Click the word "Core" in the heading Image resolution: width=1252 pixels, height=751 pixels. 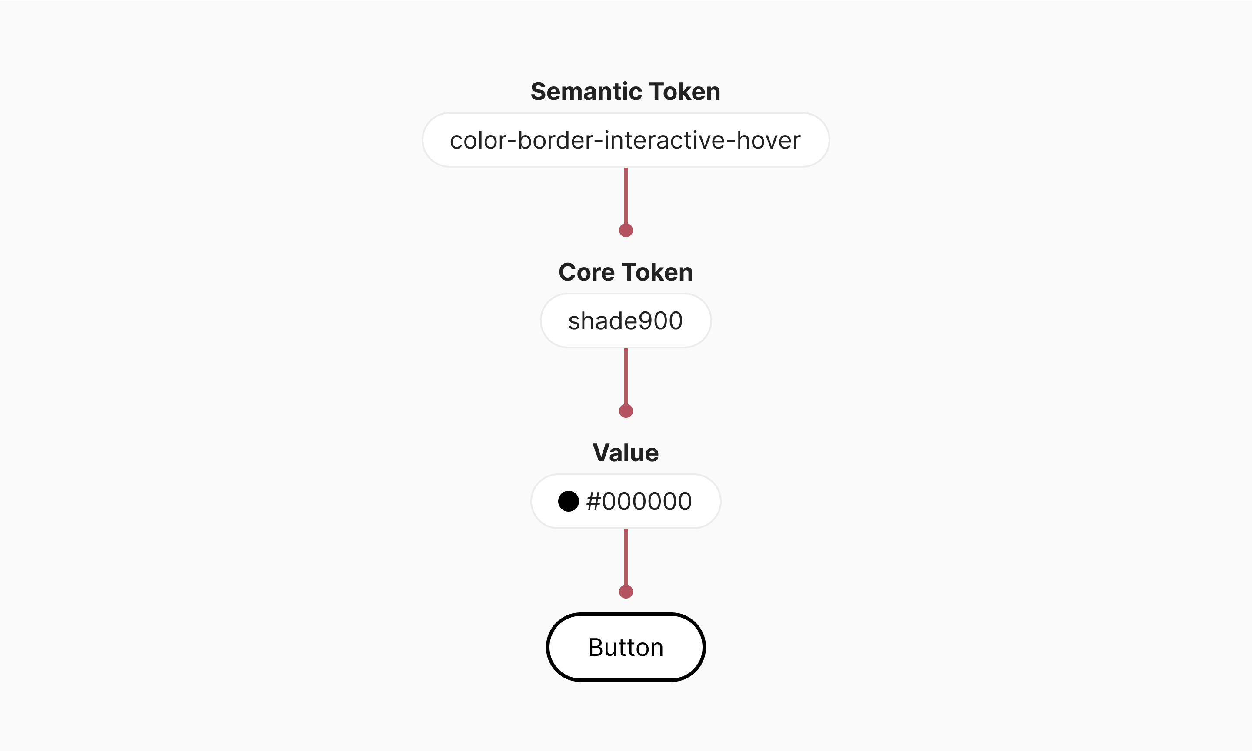pos(586,272)
